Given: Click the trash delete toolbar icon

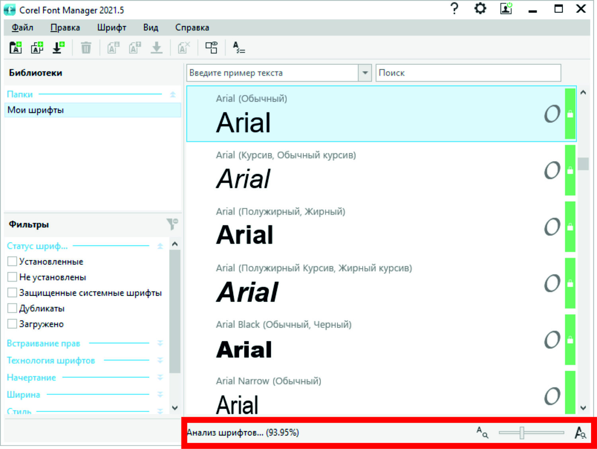Looking at the screenshot, I should click(x=86, y=48).
